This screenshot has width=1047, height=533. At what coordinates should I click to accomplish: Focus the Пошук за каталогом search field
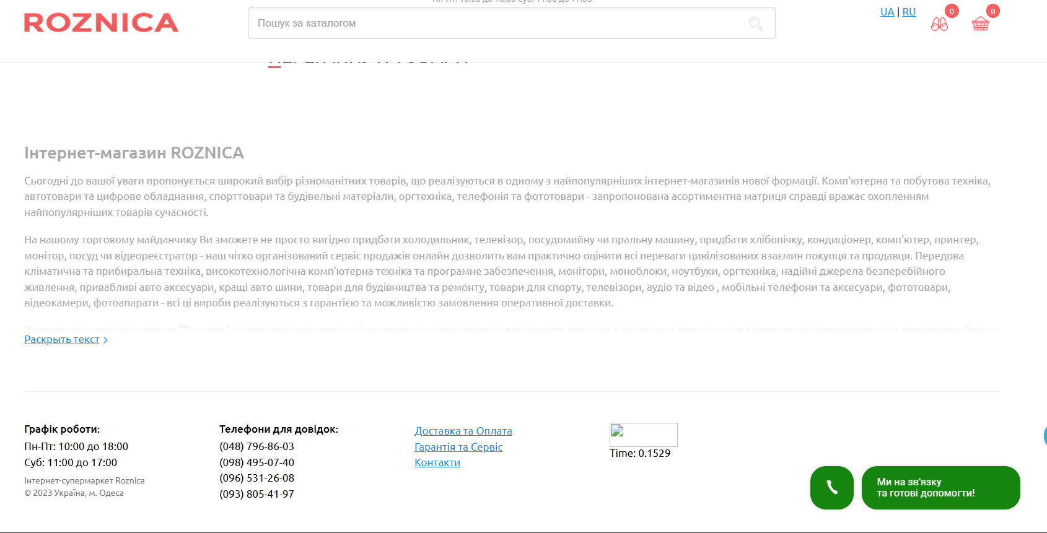[x=496, y=24]
